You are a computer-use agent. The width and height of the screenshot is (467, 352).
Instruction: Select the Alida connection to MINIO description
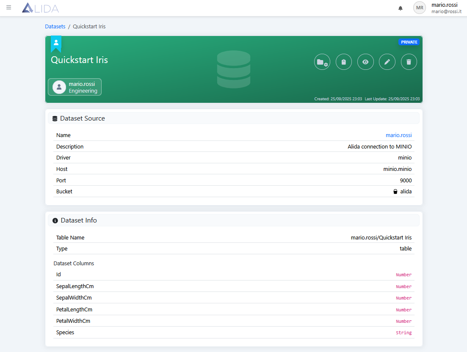380,147
